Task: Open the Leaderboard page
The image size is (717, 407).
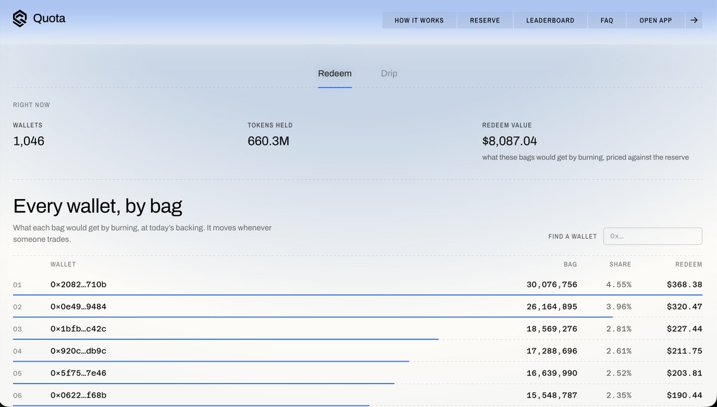Action: pyautogui.click(x=550, y=20)
